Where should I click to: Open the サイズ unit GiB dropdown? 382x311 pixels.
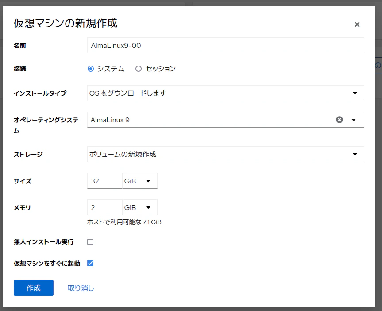[140, 181]
